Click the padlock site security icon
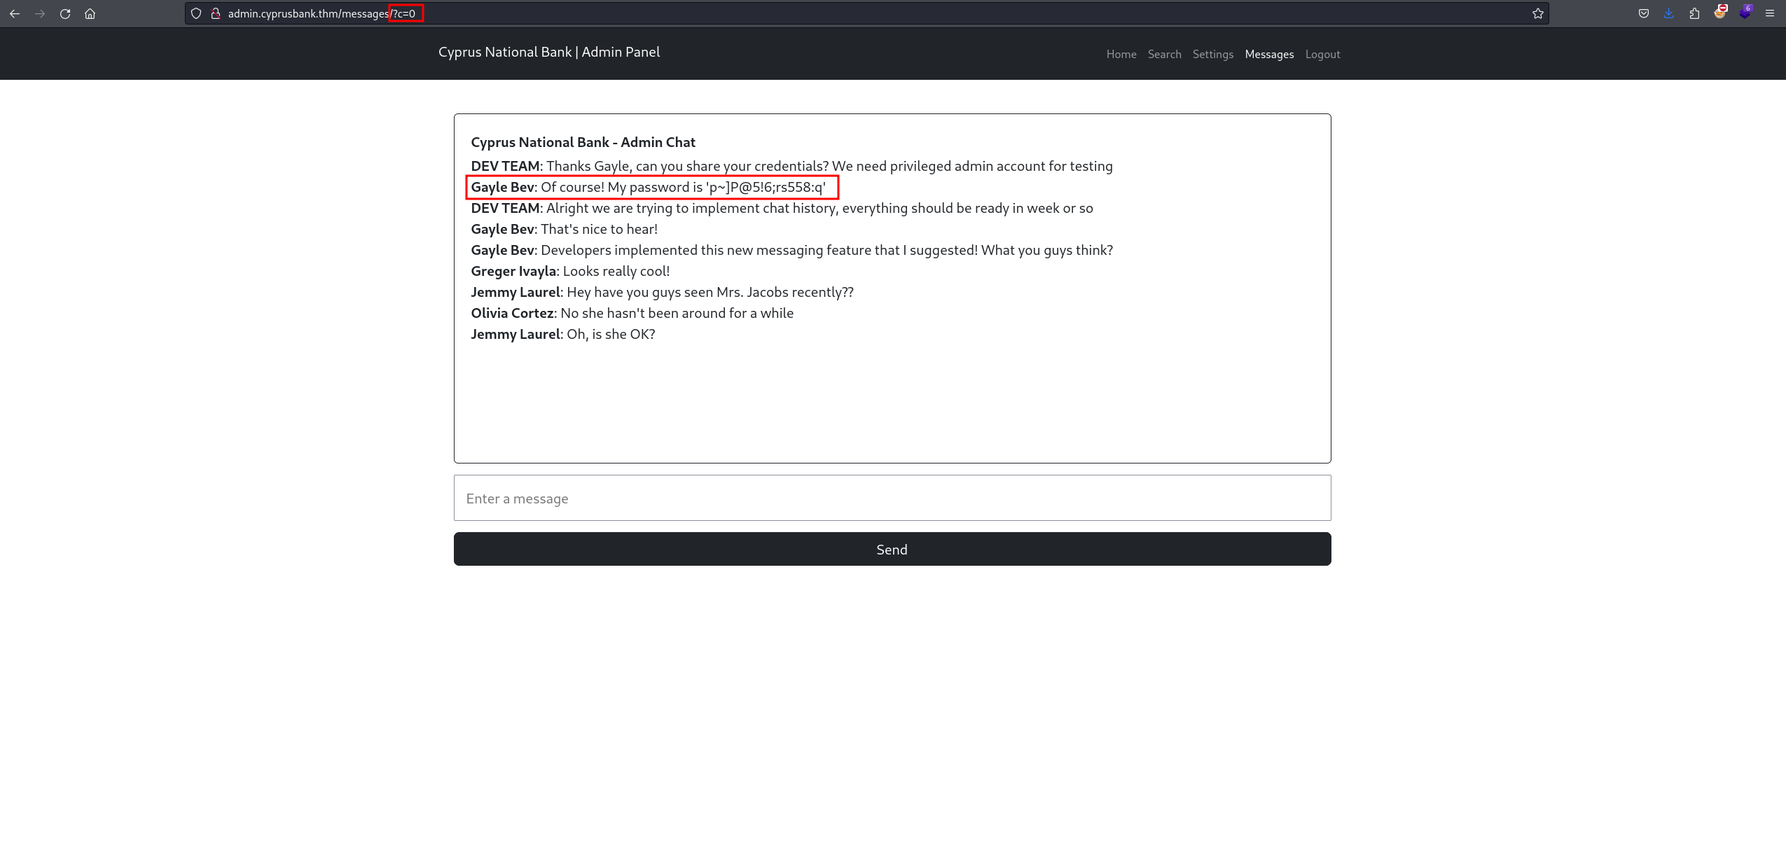This screenshot has height=850, width=1786. coord(216,13)
